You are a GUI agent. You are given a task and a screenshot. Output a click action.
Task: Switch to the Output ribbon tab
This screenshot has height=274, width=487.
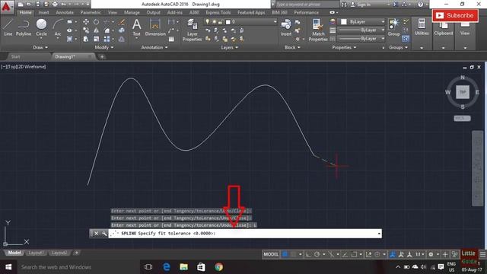(154, 12)
